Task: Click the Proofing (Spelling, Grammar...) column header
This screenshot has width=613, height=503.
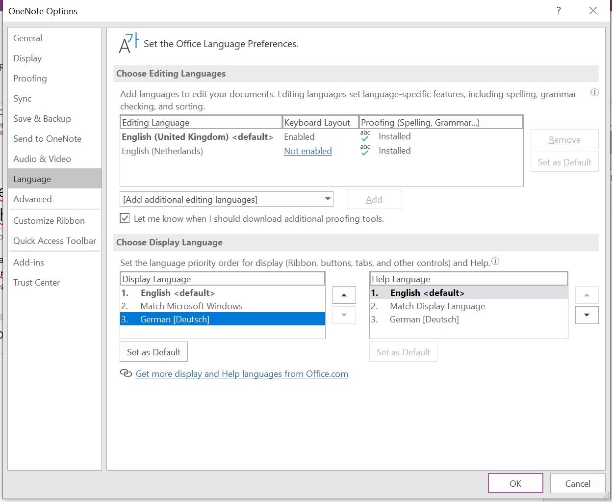Action: point(441,122)
